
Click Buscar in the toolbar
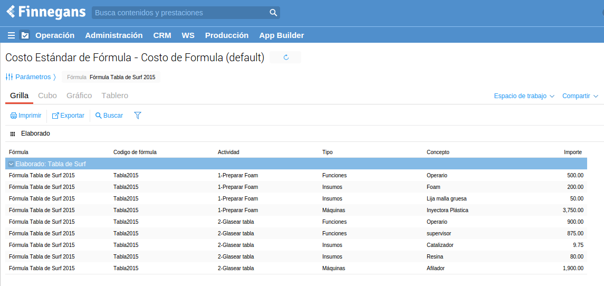[109, 116]
